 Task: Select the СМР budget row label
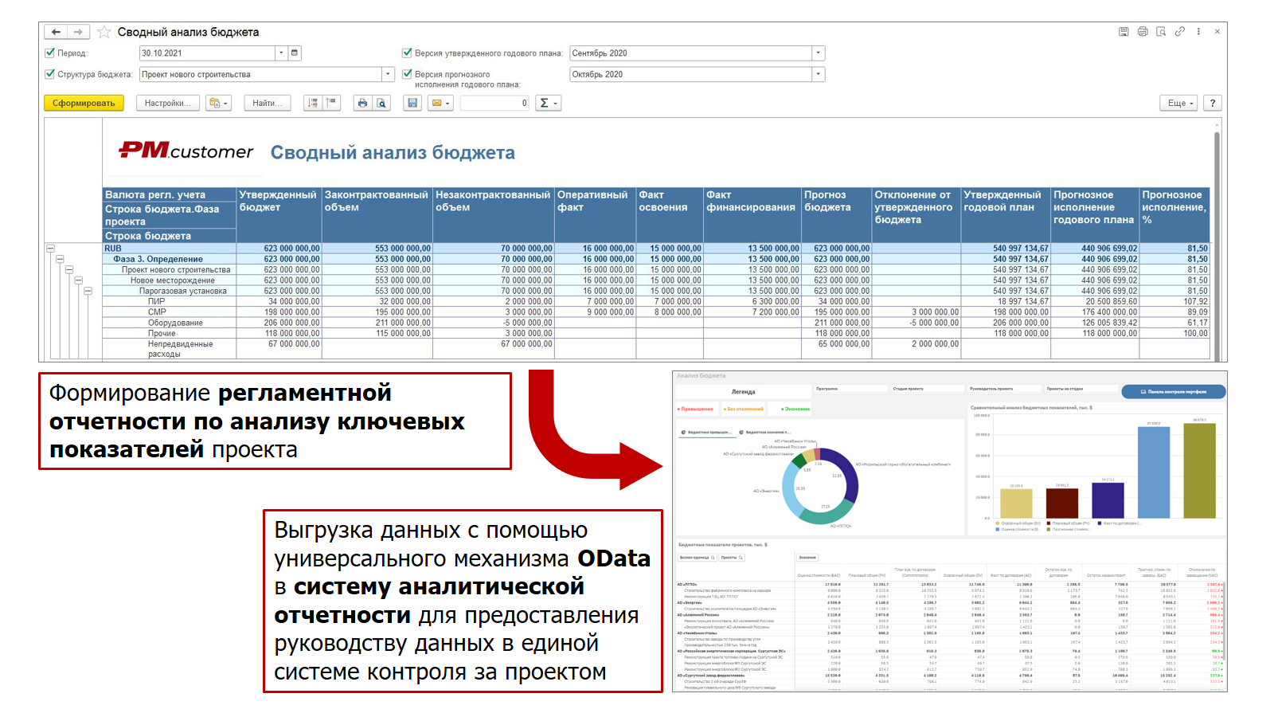pyautogui.click(x=157, y=312)
